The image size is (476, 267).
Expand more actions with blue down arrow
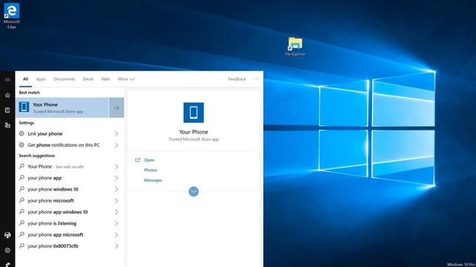[193, 191]
